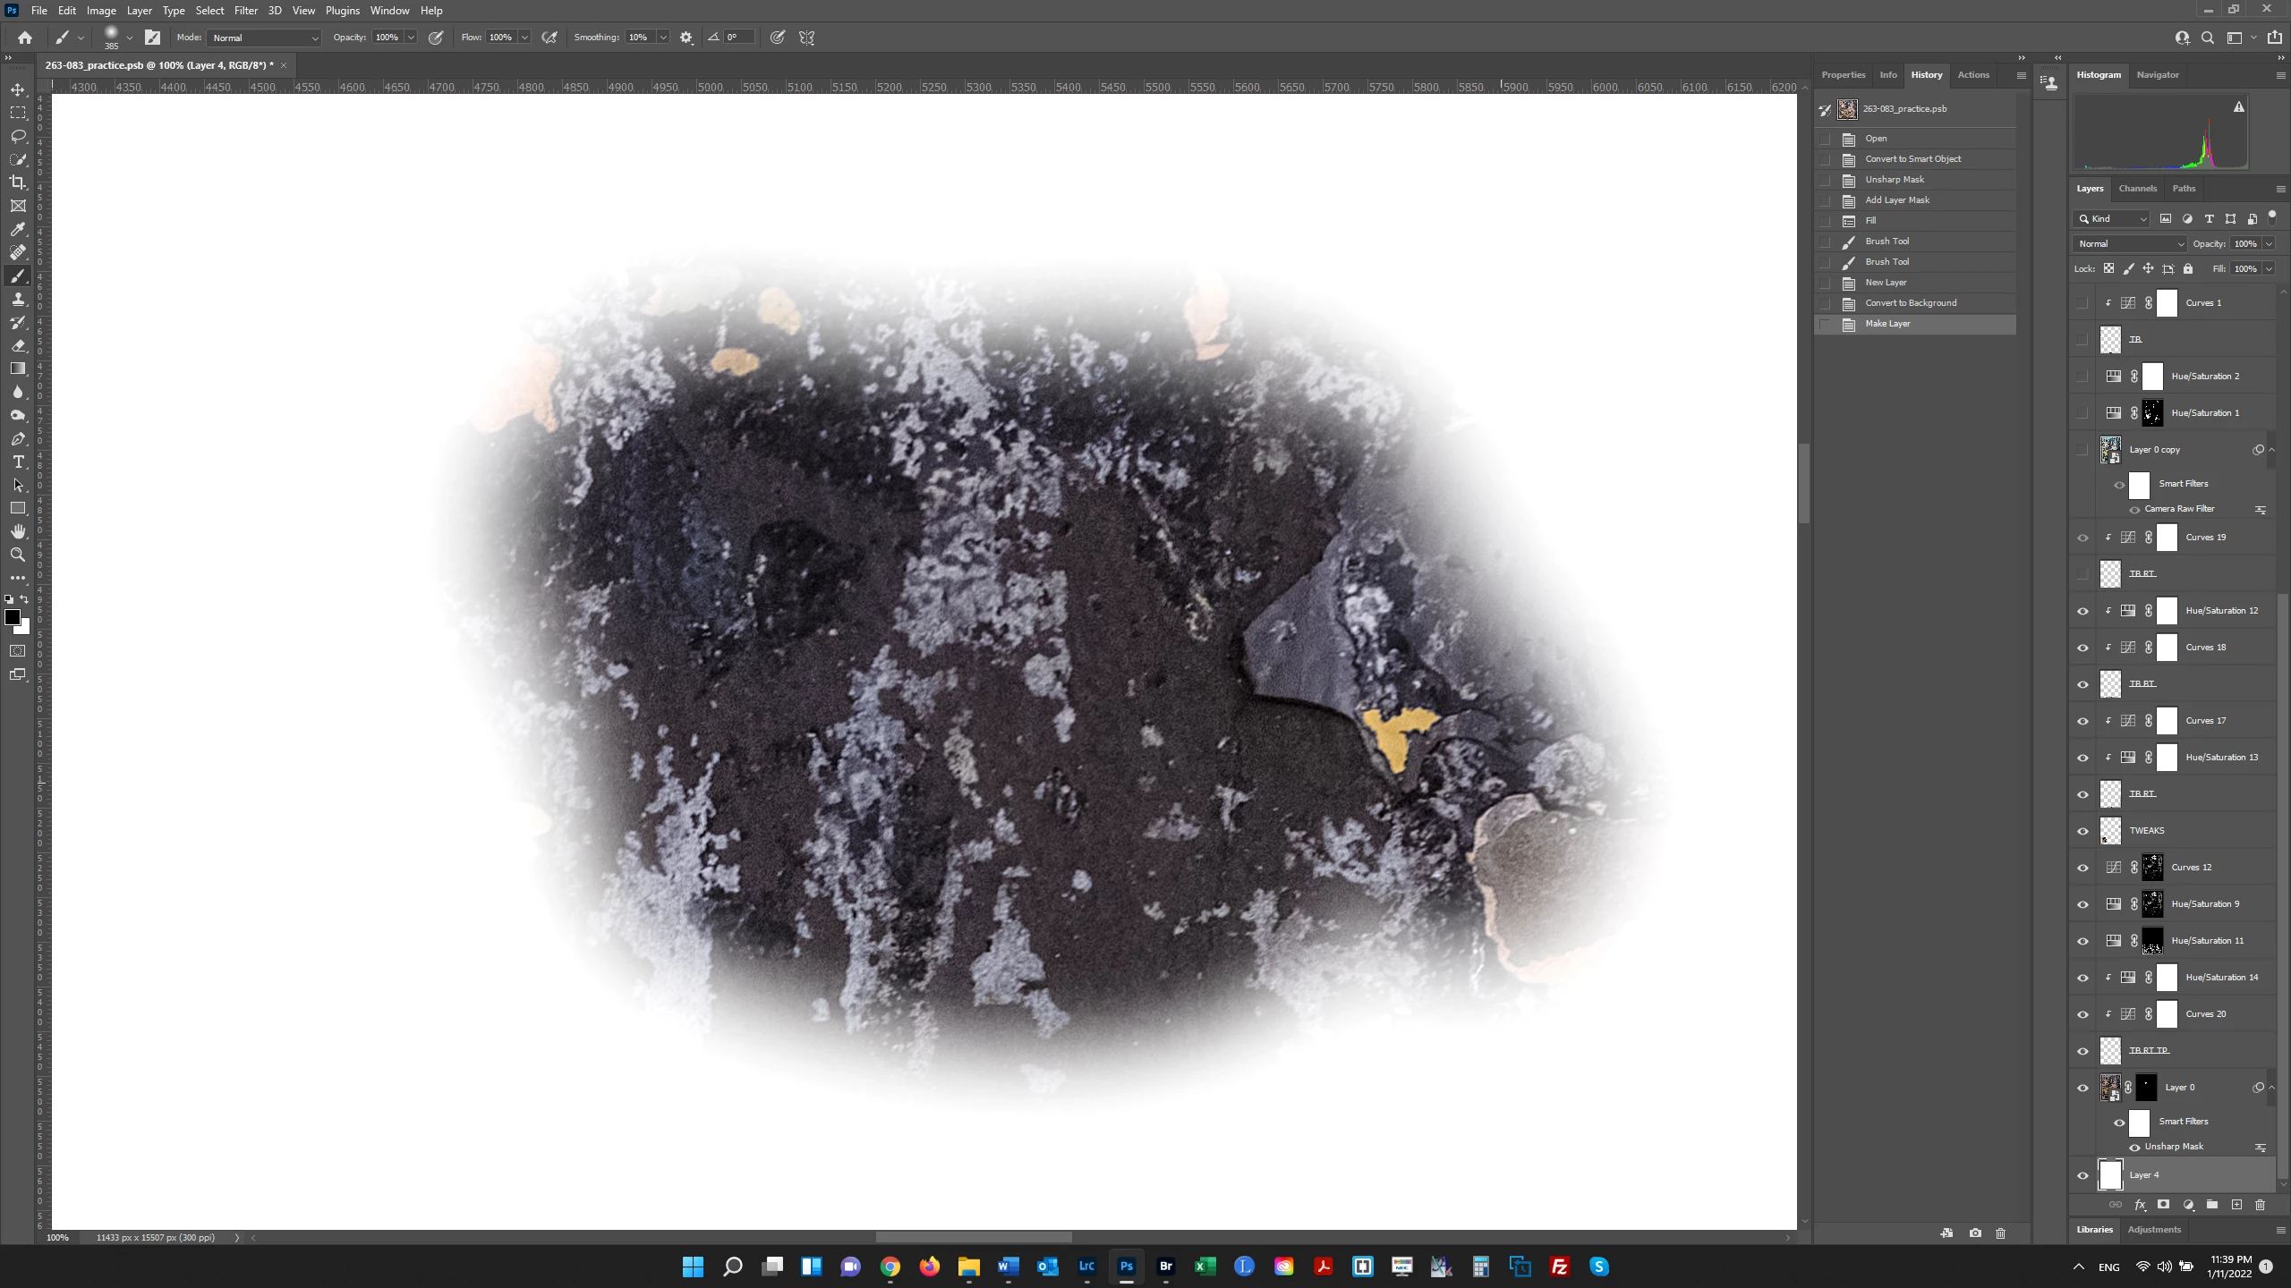Select Convert to Background history state
Image resolution: width=2291 pixels, height=1288 pixels.
point(1911,302)
